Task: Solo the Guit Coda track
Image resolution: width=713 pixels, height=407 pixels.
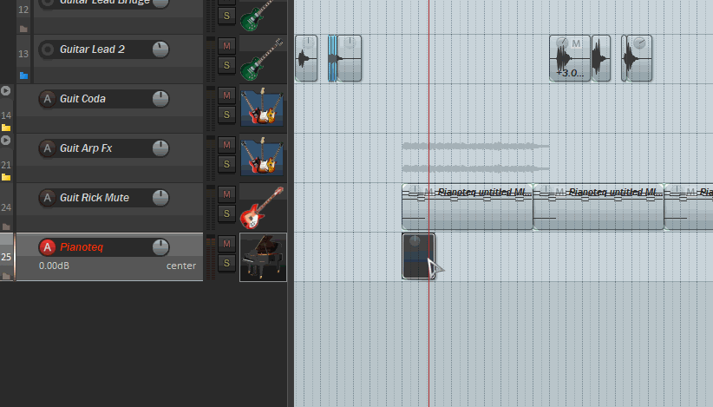Action: (x=226, y=115)
